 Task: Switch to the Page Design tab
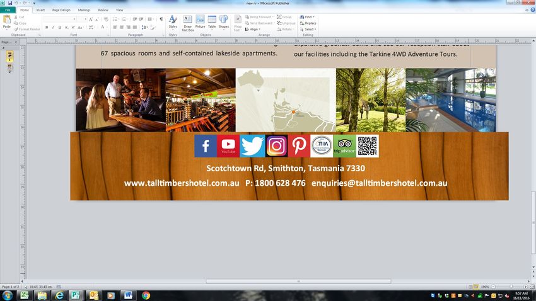click(x=61, y=10)
